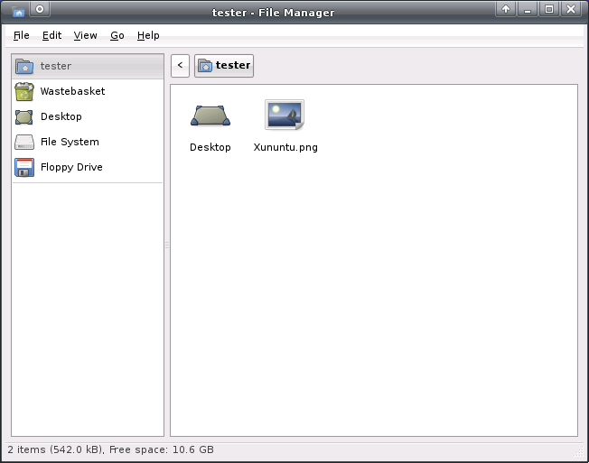Click the status bar free space text

coord(162,449)
